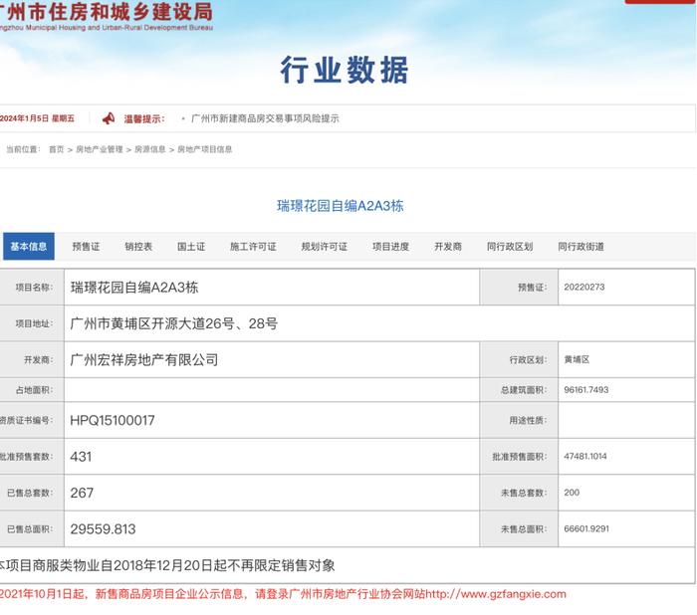Image resolution: width=697 pixels, height=615 pixels.
Task: Select the 施工许可证 tab
Action: point(253,247)
